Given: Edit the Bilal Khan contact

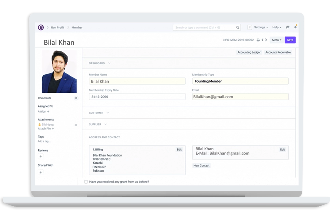Looking at the screenshot, I should point(282,150).
